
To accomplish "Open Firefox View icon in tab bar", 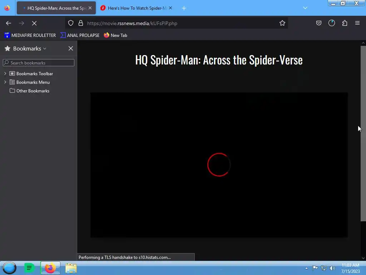I will (7, 8).
